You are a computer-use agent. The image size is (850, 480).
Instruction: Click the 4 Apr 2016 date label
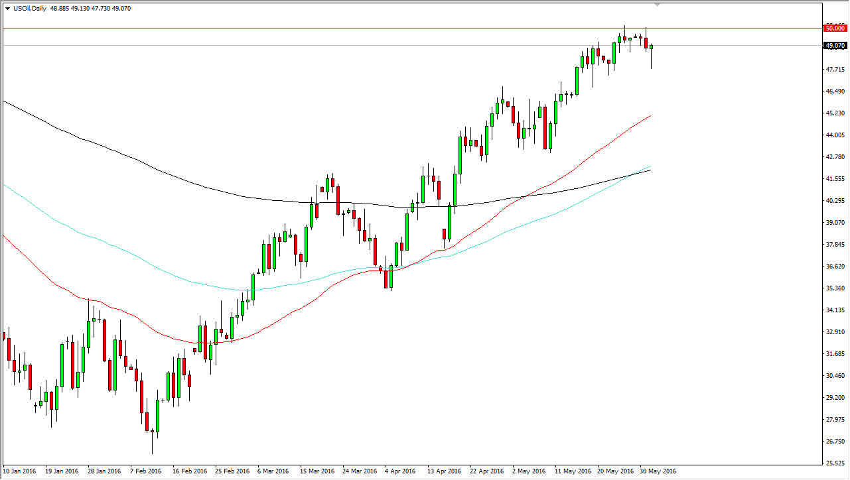tap(400, 471)
